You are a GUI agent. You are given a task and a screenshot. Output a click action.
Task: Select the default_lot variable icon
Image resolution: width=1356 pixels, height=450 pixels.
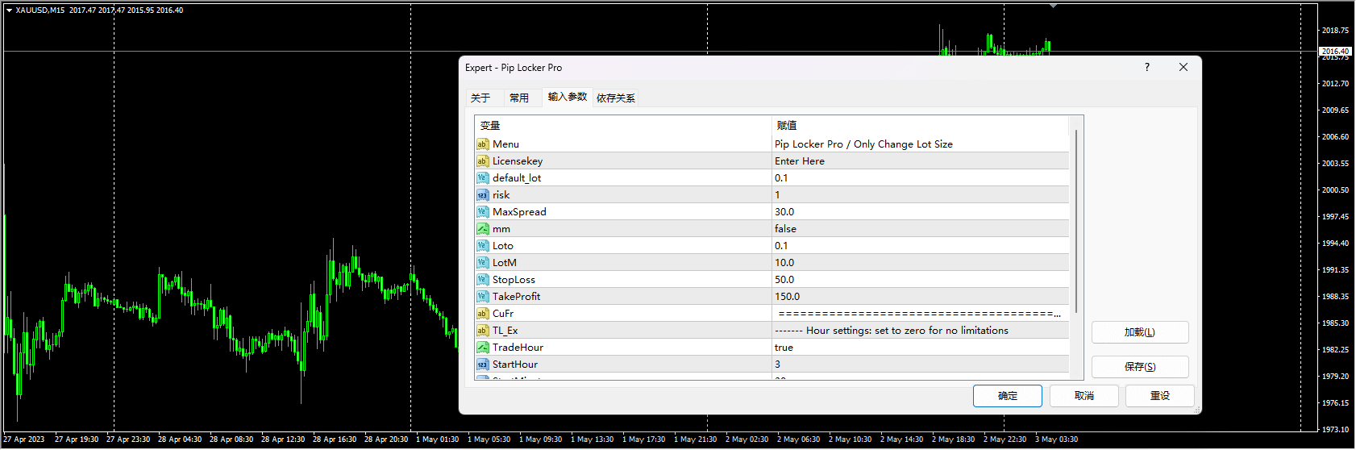[x=482, y=178]
